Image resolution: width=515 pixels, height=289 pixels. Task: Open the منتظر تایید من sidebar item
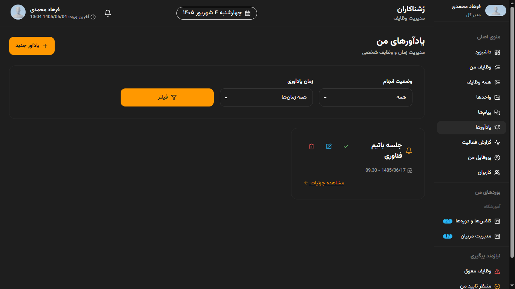[x=472, y=286]
